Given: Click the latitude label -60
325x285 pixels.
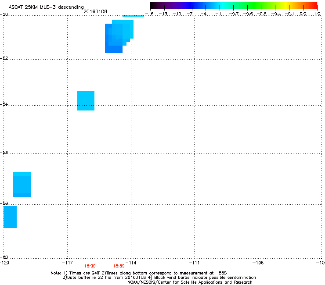Looking at the screenshot, I should [x=4, y=257].
